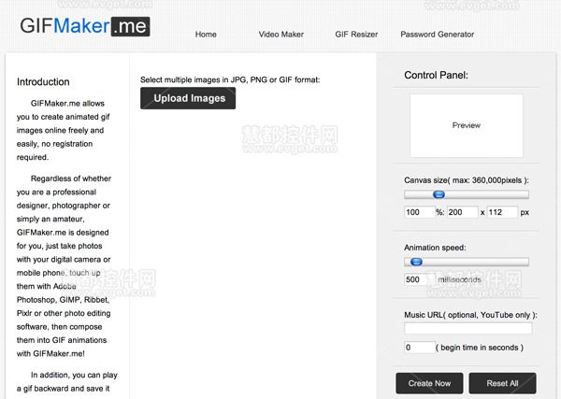Click the Music URL input field
Screen dimensions: 561x399
(x=468, y=328)
